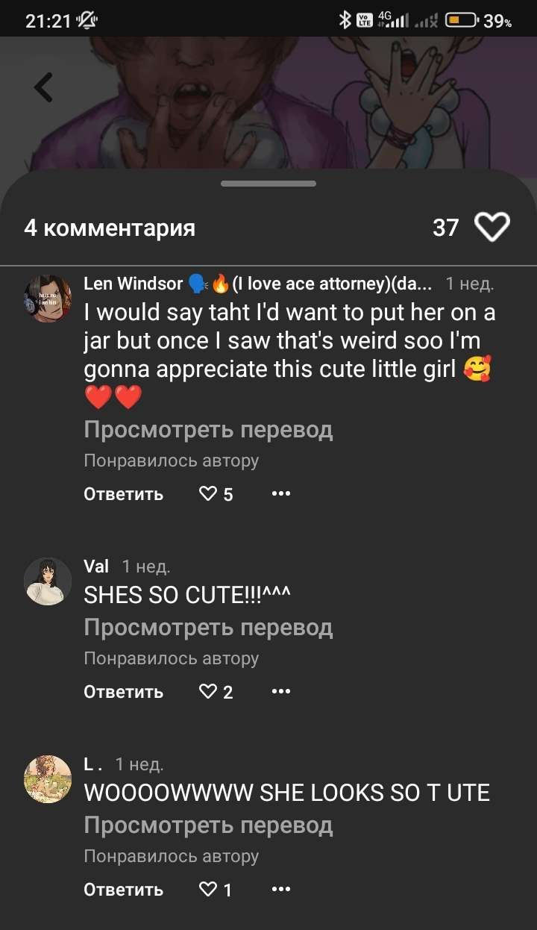Reply to L.'s comment
Image resolution: width=537 pixels, height=930 pixels.
tap(123, 890)
